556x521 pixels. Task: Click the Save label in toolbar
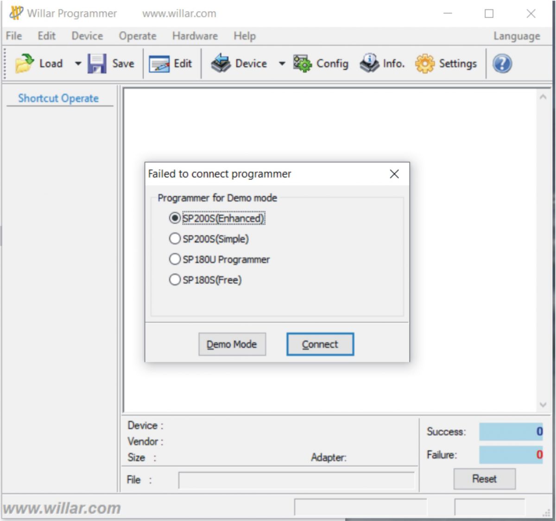click(123, 64)
